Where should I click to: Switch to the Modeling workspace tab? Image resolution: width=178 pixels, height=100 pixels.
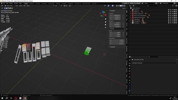tap(31, 4)
